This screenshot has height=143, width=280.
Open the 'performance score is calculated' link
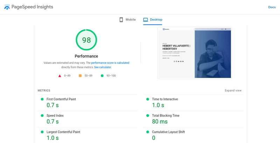tap(110, 63)
